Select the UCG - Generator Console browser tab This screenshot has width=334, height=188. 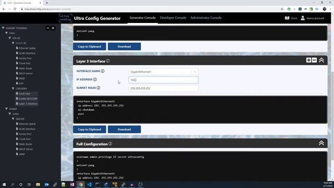click(21, 3)
